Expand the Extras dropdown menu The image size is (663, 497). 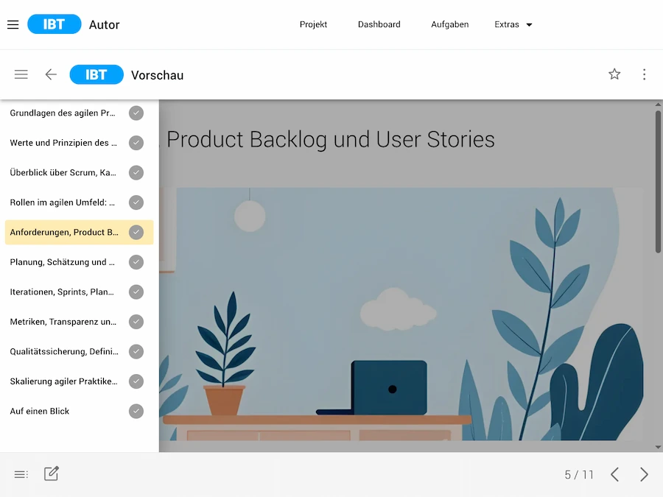click(513, 24)
